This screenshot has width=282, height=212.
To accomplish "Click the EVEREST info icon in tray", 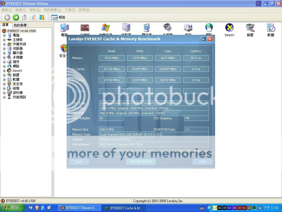I will 250,208.
